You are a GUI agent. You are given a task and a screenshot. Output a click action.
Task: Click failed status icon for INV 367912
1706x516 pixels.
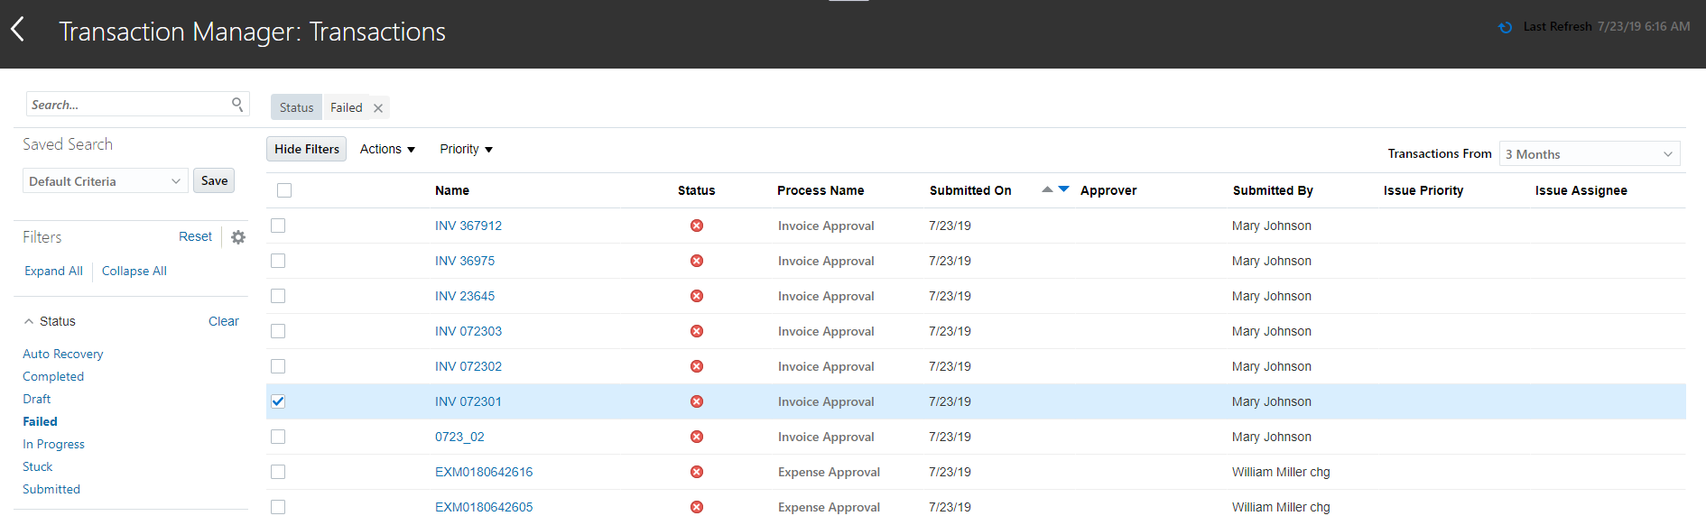coord(697,226)
